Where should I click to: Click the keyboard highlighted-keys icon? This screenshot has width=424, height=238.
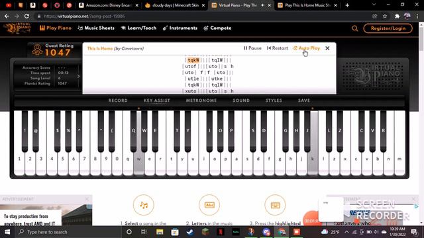coord(275,205)
